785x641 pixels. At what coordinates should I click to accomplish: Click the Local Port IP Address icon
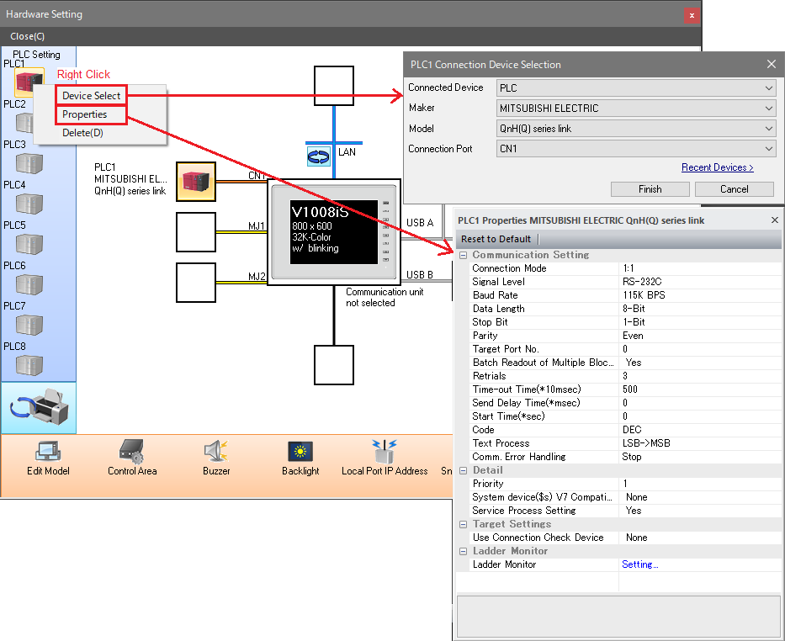click(385, 452)
